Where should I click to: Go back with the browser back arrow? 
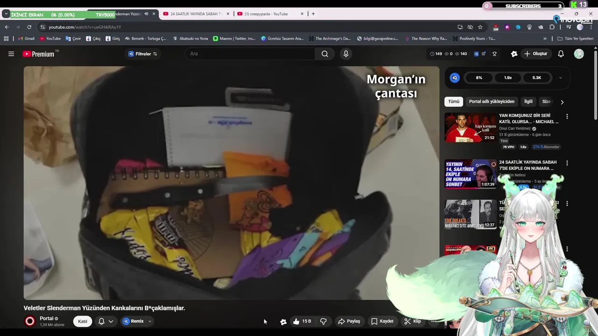[7, 27]
